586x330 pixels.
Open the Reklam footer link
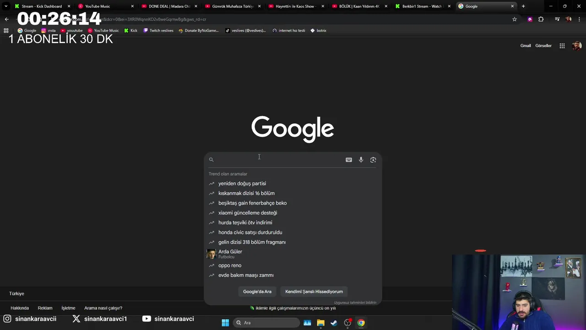tap(45, 308)
